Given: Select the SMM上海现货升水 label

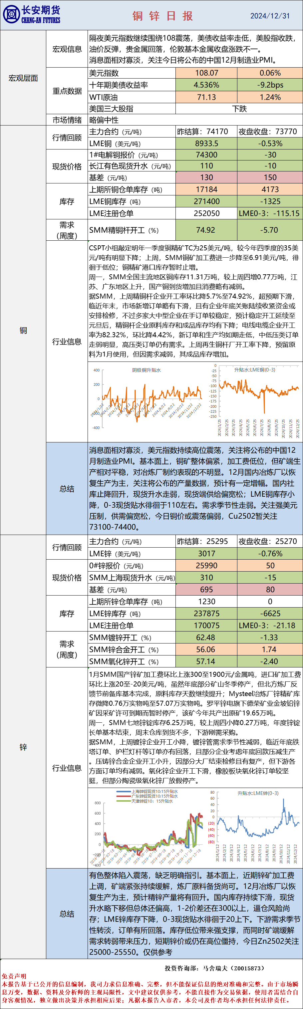Looking at the screenshot, I should pos(132,578).
